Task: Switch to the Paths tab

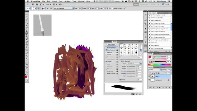Action: click(x=163, y=67)
